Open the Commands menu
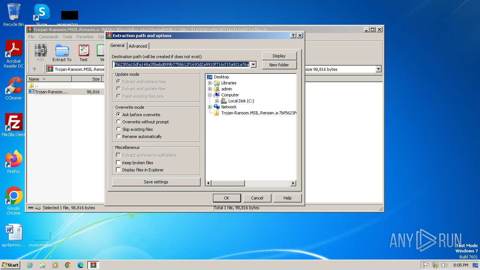480x270 pixels. [48, 37]
